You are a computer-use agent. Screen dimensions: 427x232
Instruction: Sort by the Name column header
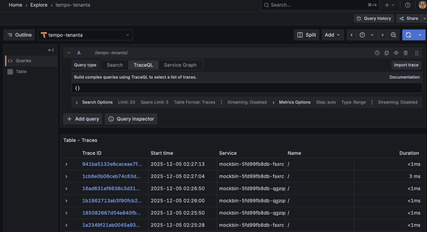pyautogui.click(x=294, y=153)
